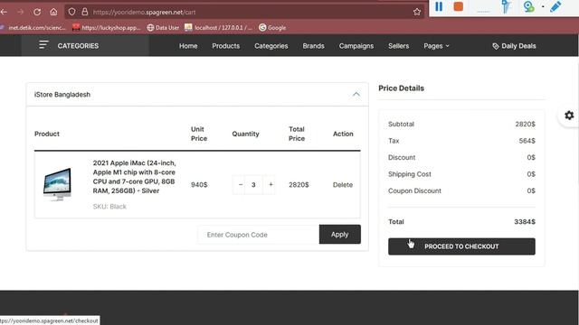Select the pencil annotation tool
This screenshot has height=325, width=579.
pos(555,6)
